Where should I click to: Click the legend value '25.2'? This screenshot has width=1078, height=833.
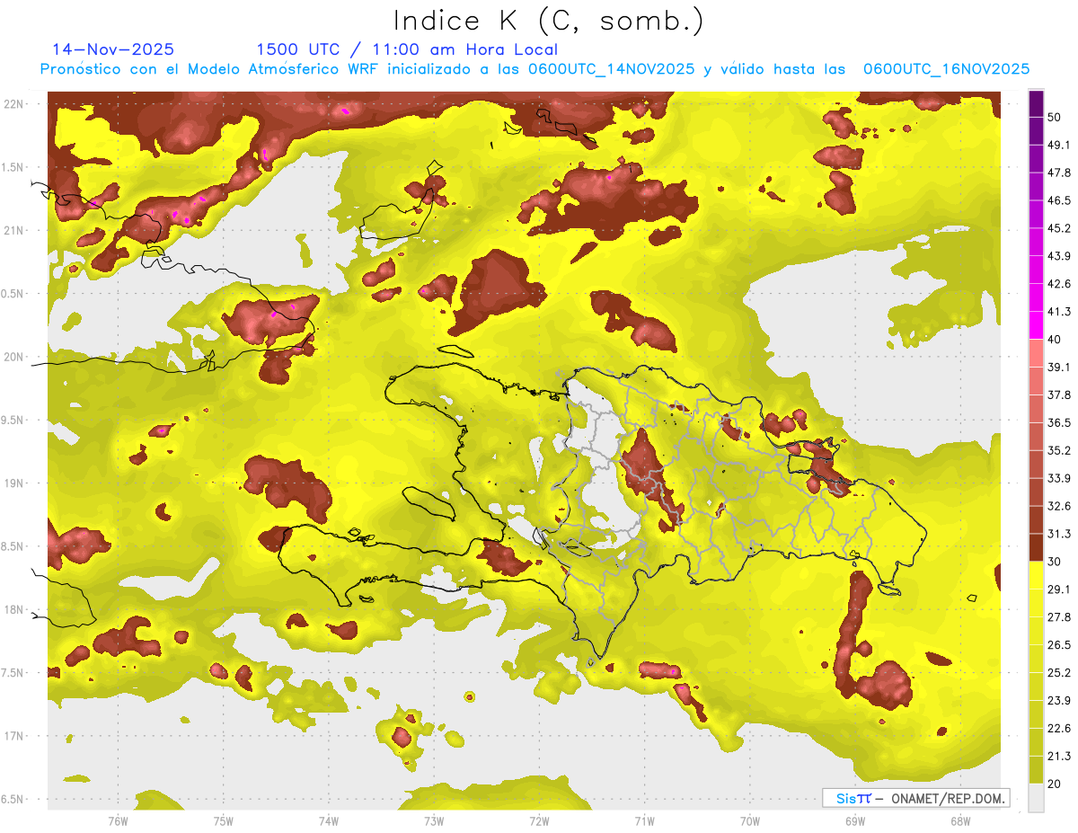(1059, 673)
